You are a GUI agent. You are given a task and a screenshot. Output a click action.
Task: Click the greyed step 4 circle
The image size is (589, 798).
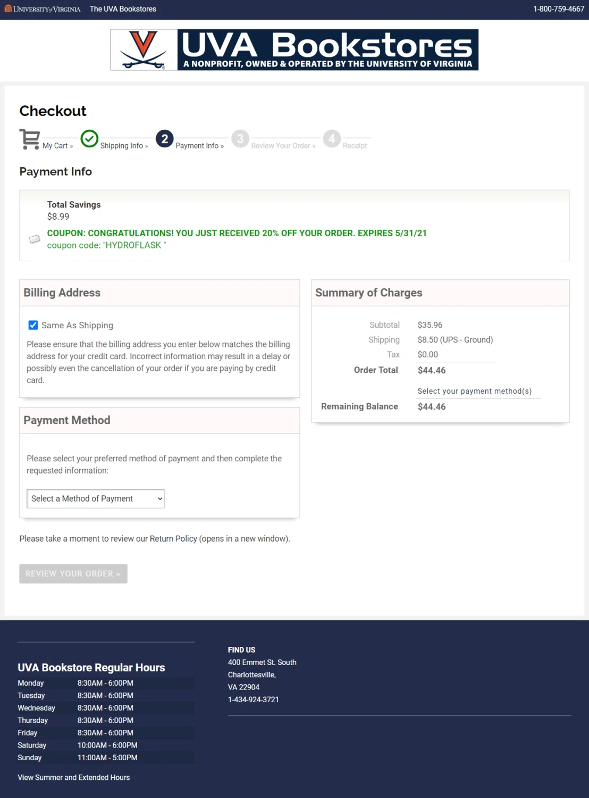[332, 139]
